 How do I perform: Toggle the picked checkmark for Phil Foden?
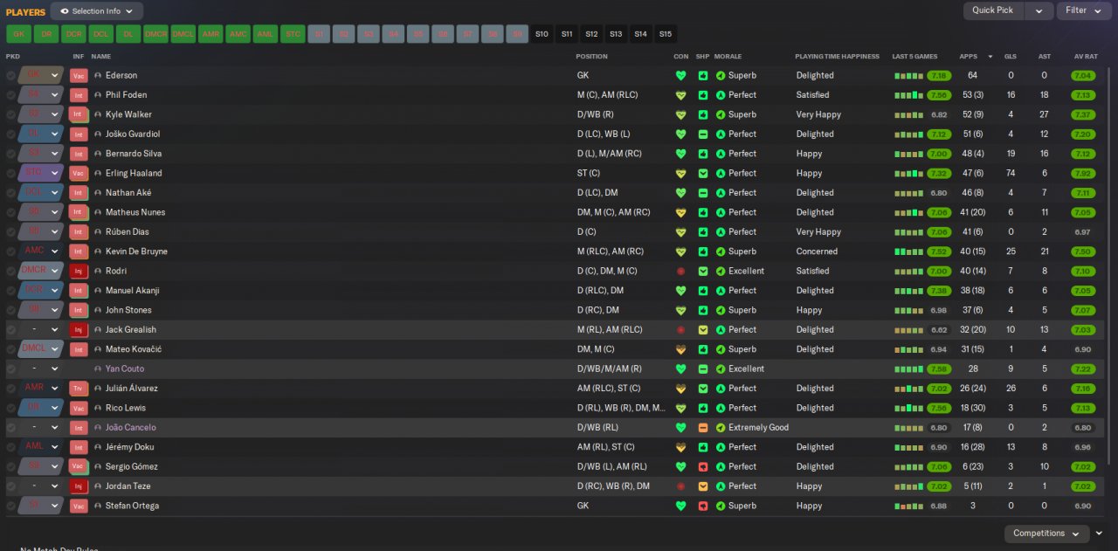point(10,95)
